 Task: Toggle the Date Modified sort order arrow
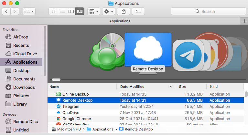[171, 87]
